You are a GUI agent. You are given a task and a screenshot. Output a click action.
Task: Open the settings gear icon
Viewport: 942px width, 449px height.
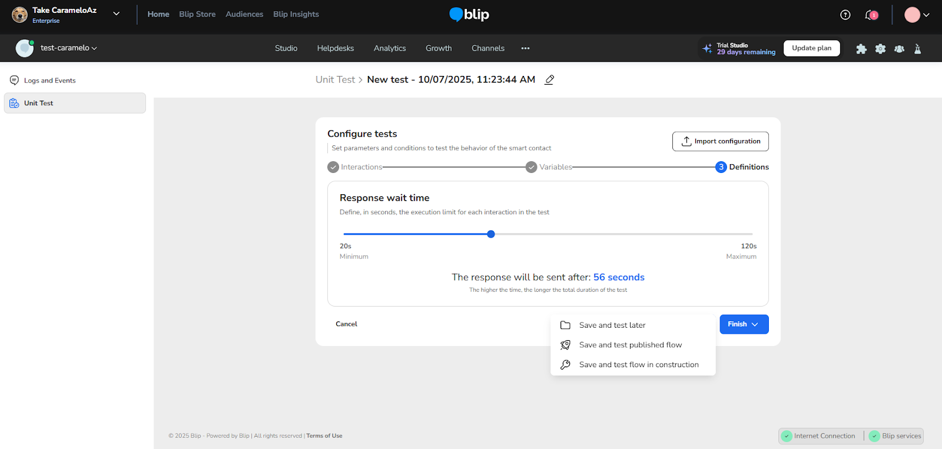(x=880, y=49)
